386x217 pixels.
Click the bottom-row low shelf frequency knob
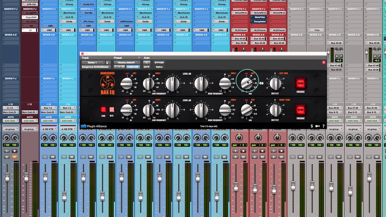point(148,110)
